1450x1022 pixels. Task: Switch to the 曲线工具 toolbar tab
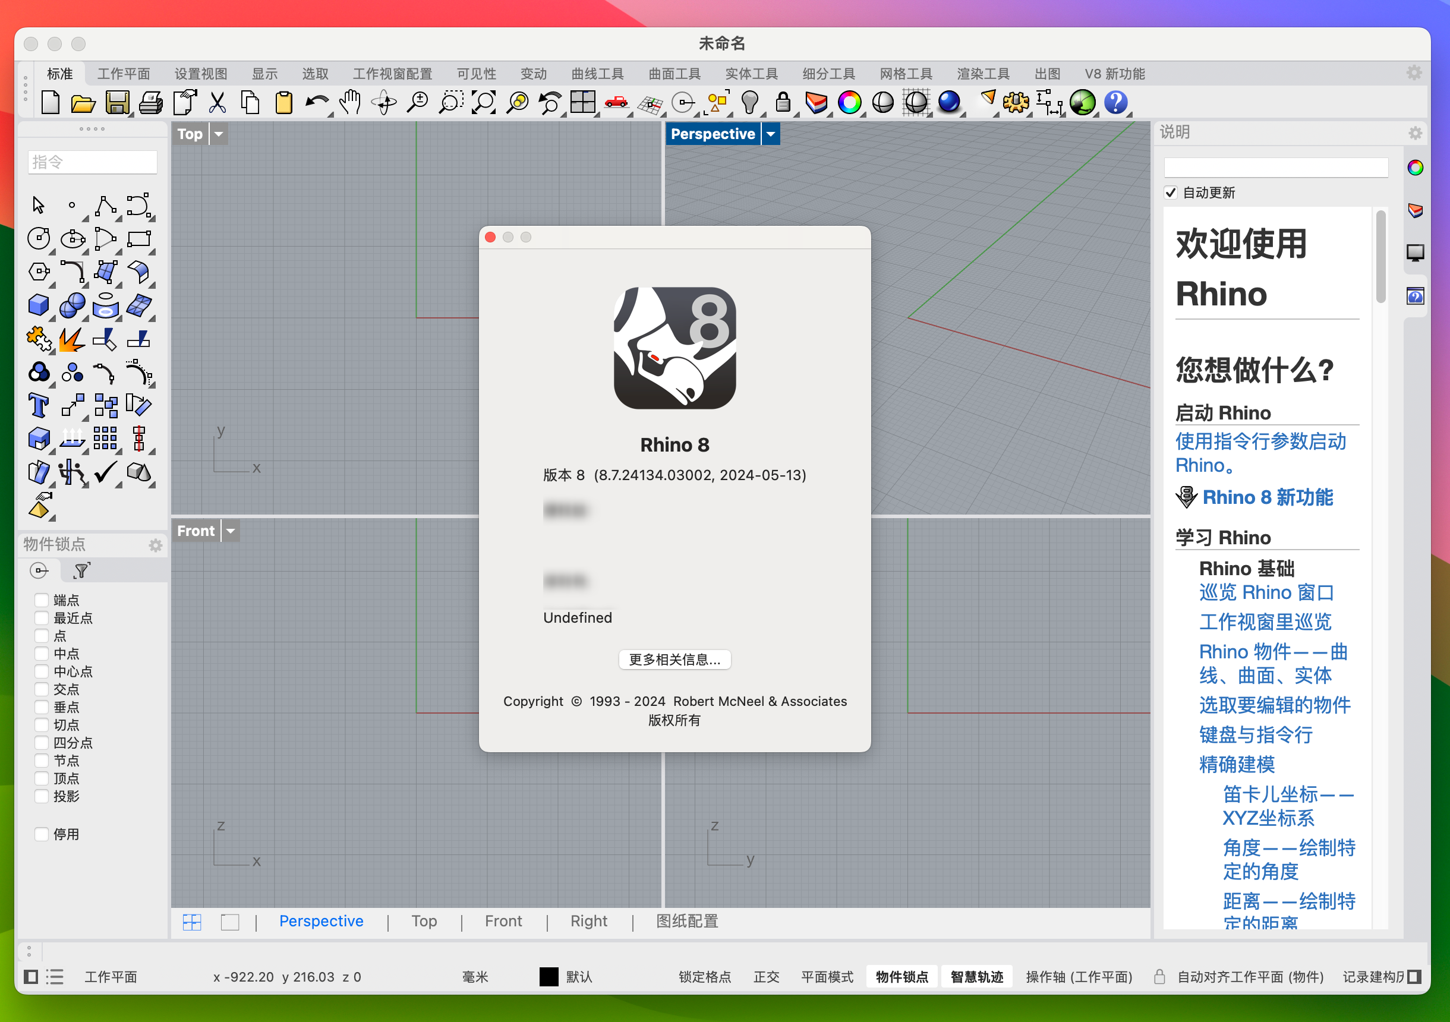(x=597, y=74)
